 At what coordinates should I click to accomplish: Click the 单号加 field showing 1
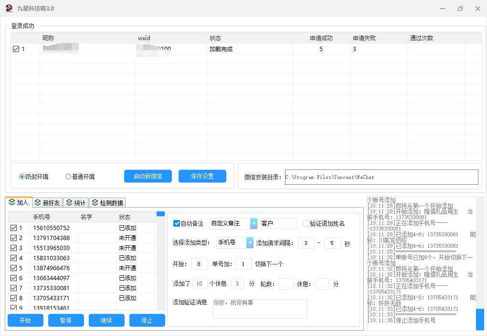[x=243, y=264]
